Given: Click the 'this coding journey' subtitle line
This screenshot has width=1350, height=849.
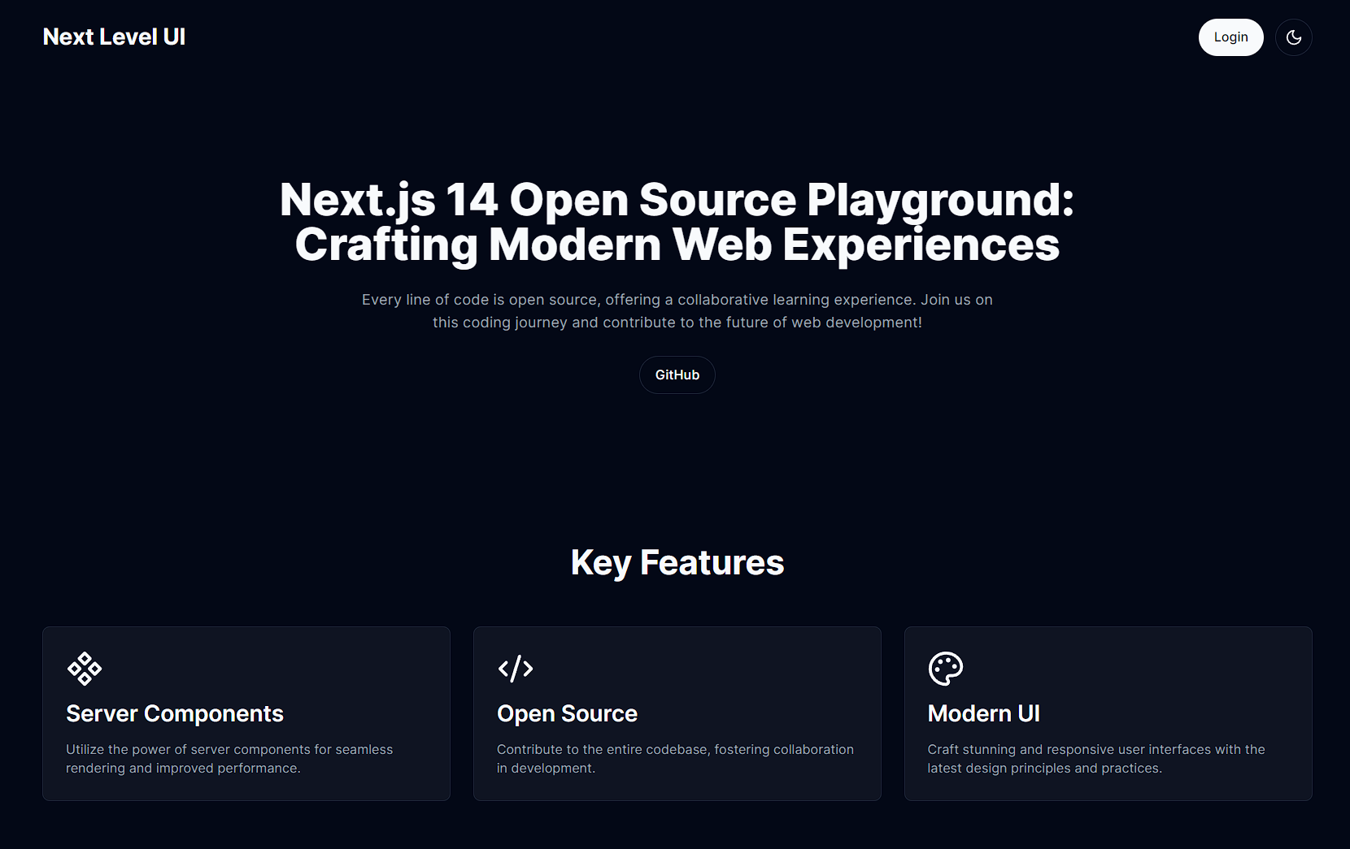Looking at the screenshot, I should [677, 323].
